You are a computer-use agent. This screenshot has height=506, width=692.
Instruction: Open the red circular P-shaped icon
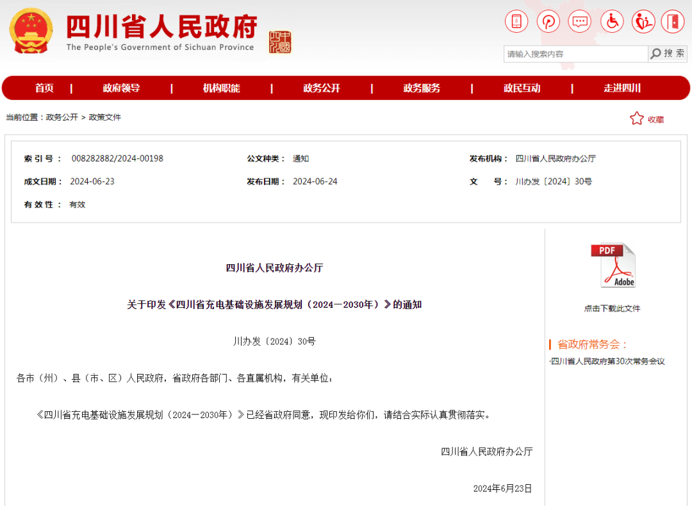click(548, 22)
